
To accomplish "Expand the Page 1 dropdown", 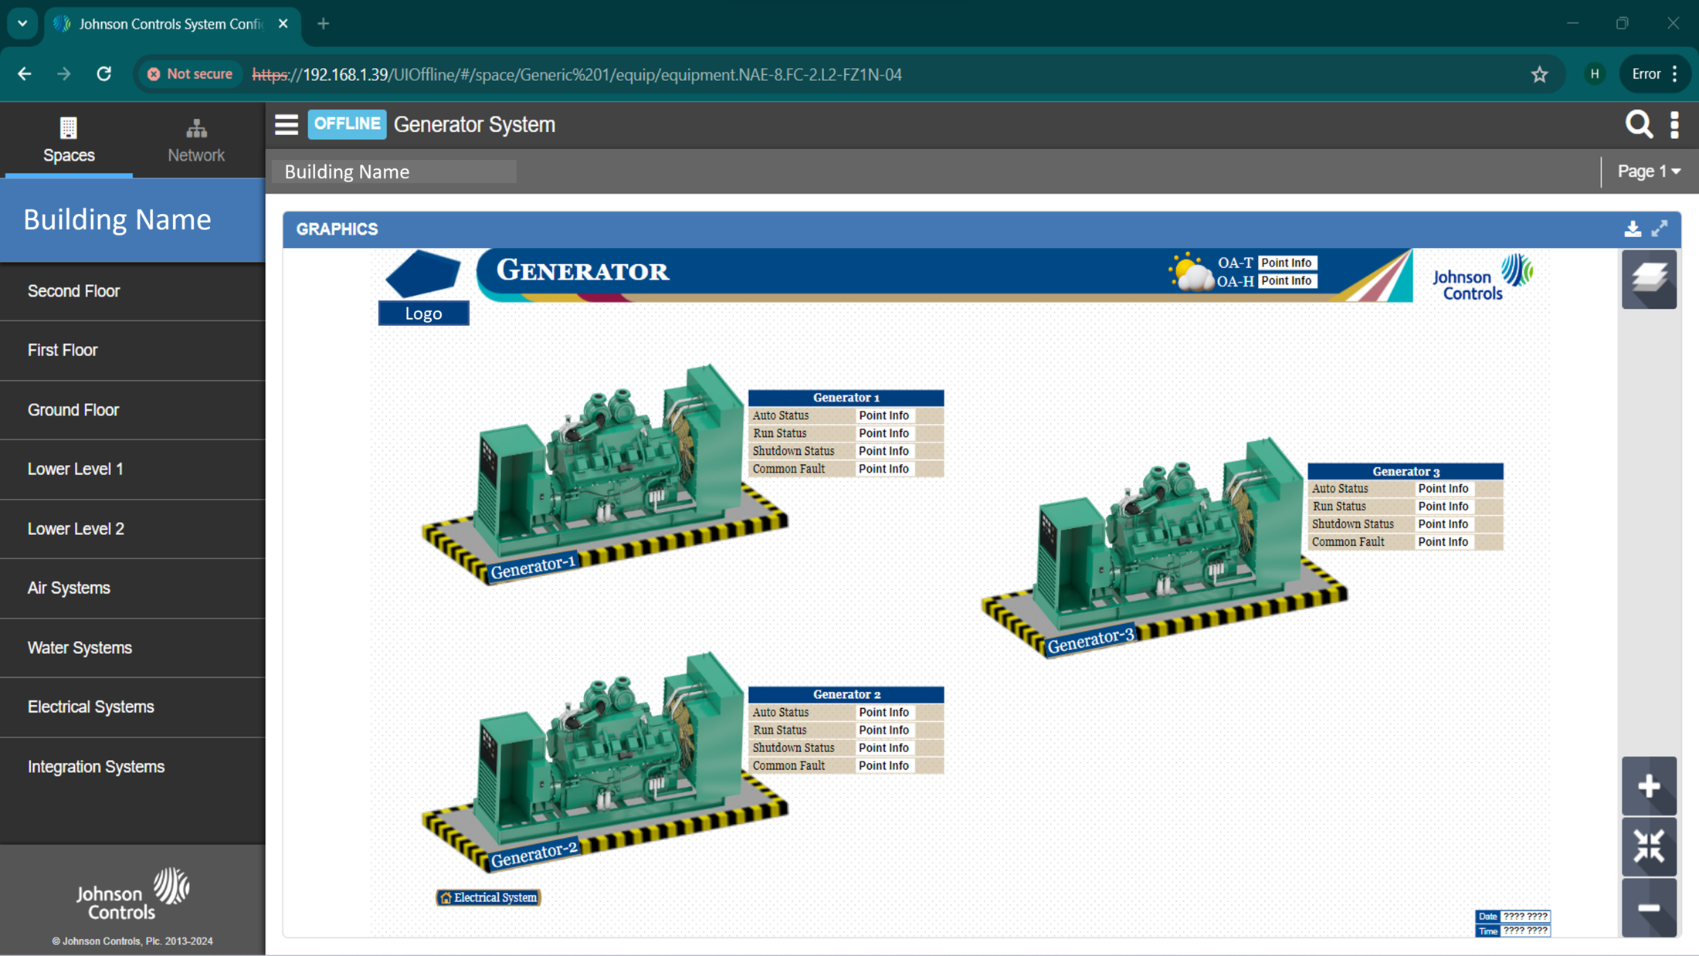I will (x=1649, y=171).
